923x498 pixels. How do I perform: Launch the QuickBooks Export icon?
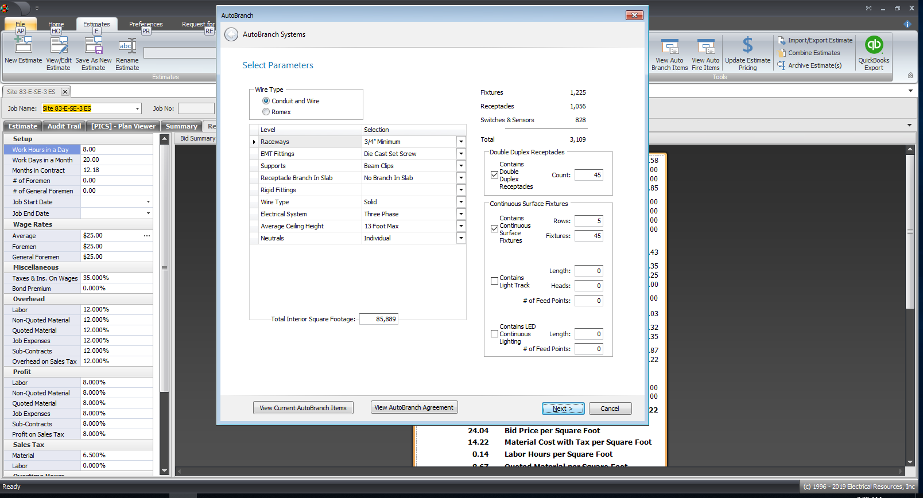[x=874, y=45]
